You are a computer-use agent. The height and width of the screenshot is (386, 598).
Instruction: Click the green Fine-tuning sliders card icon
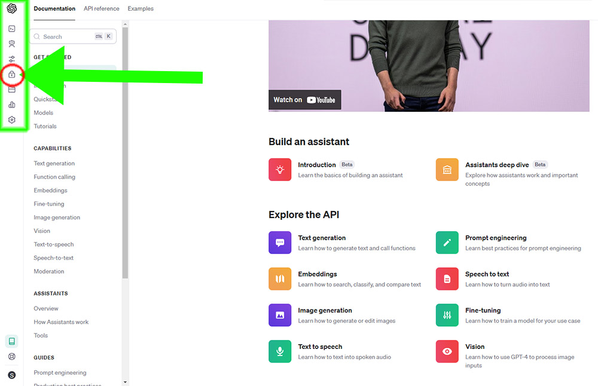(x=447, y=315)
